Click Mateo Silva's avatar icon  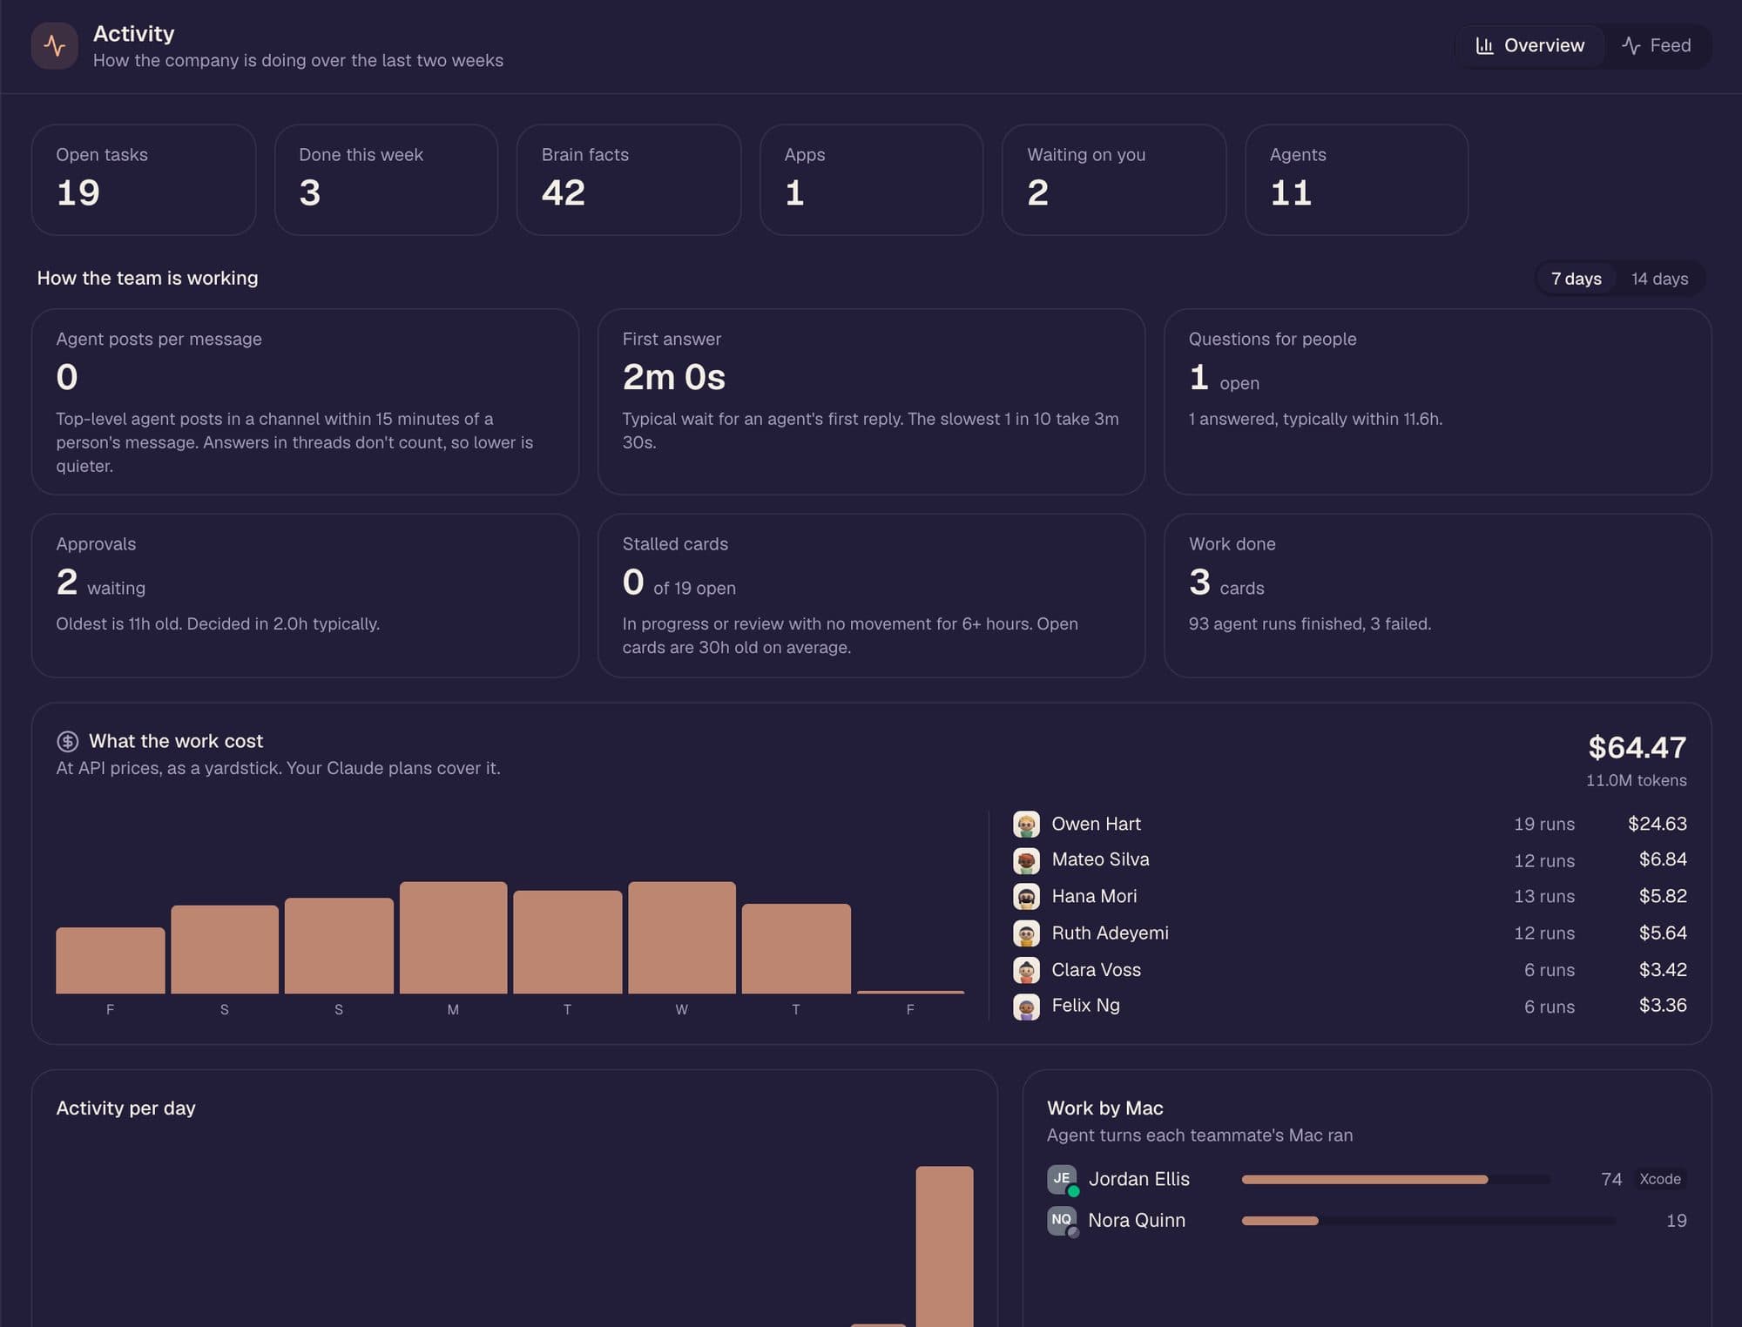tap(1026, 860)
